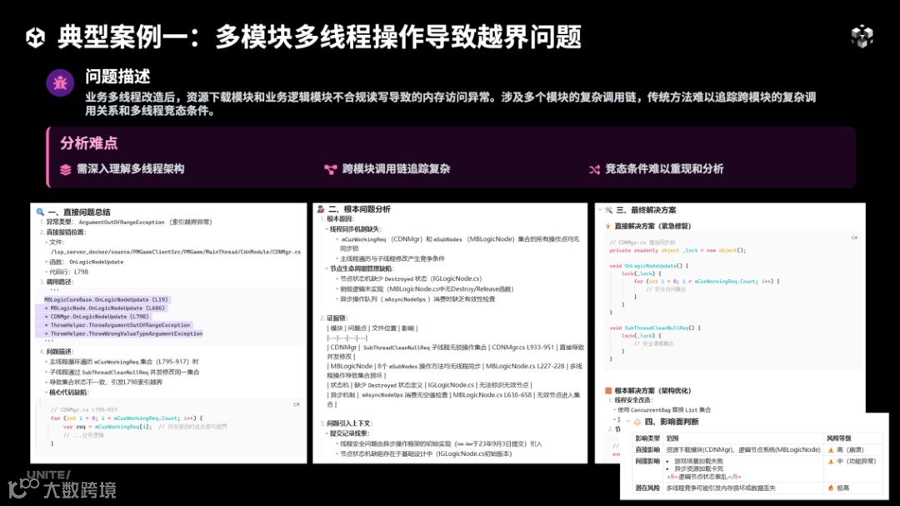The image size is (900, 506).
Task: Click the 分析难点 heading
Action: coord(89,143)
